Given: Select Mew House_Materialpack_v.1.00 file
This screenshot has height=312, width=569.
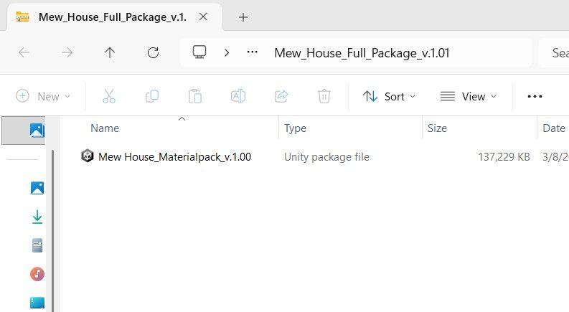Looking at the screenshot, I should click(x=174, y=157).
